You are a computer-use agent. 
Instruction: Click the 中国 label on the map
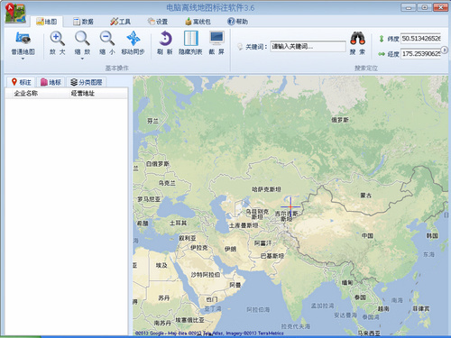coord(367,235)
